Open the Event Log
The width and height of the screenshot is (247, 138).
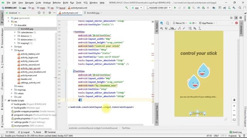[x=236, y=132]
